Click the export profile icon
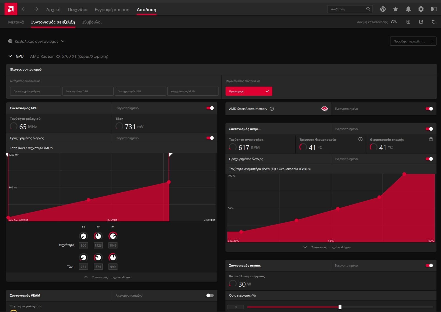 421,22
